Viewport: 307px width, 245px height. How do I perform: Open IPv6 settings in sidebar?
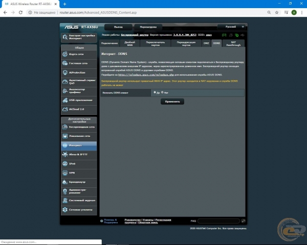coord(79,164)
